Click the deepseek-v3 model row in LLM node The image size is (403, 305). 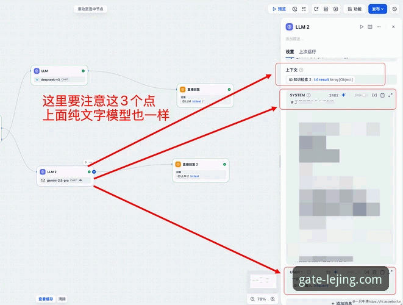[x=59, y=79]
